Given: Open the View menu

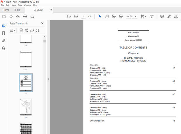Looking at the screenshot, I should click(14, 5).
